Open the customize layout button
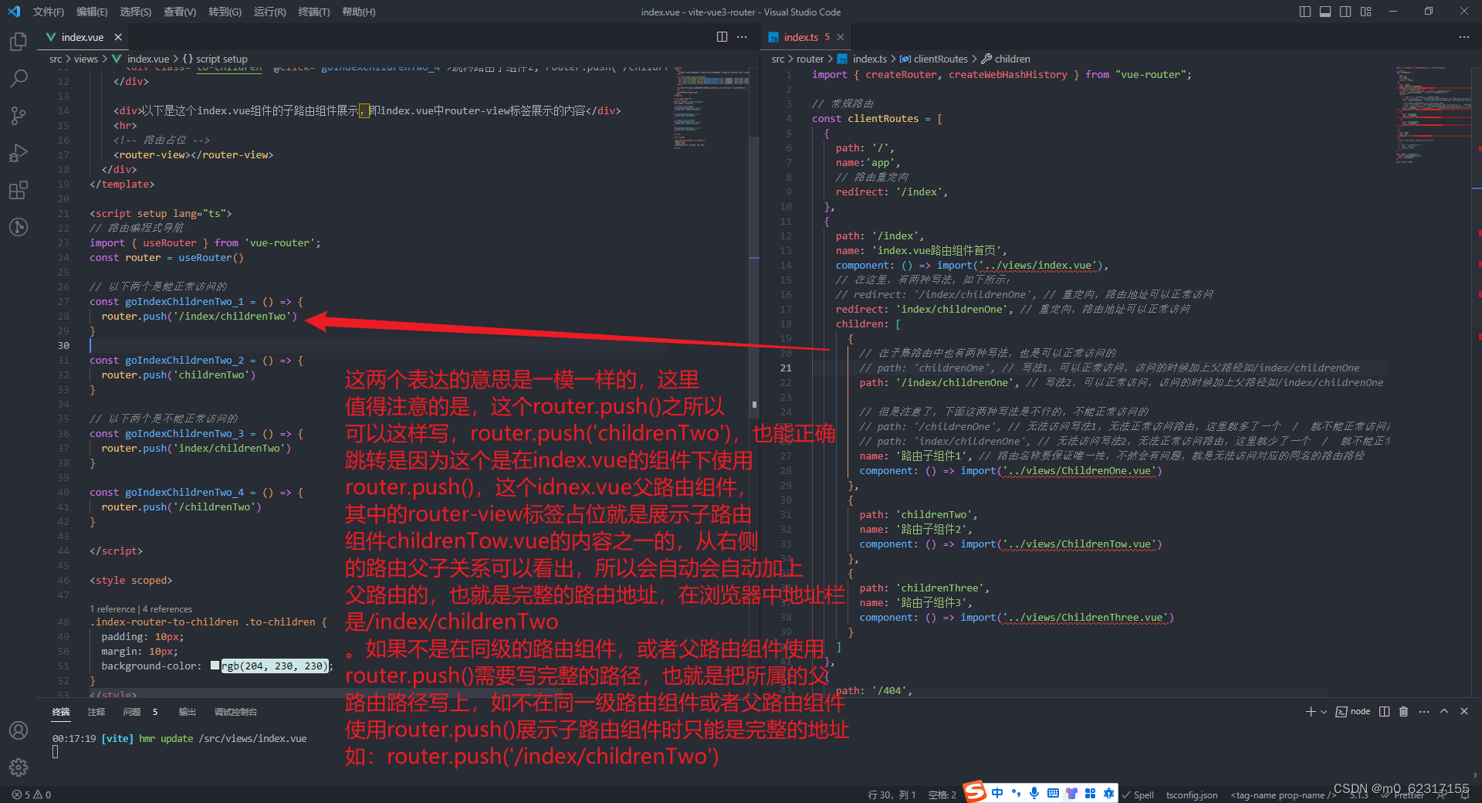1482x803 pixels. [1366, 12]
